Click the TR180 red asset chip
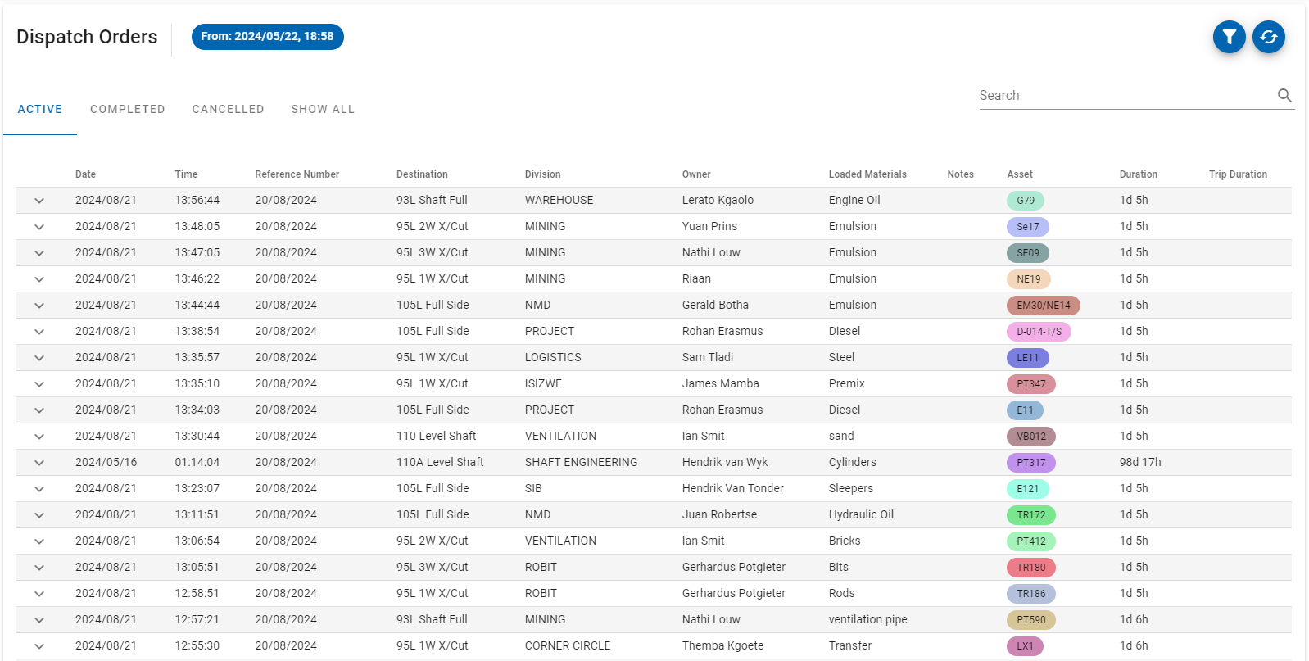This screenshot has width=1309, height=661. (1030, 568)
